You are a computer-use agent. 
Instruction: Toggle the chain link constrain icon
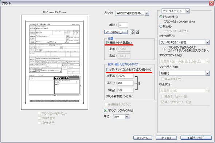pos(139,83)
